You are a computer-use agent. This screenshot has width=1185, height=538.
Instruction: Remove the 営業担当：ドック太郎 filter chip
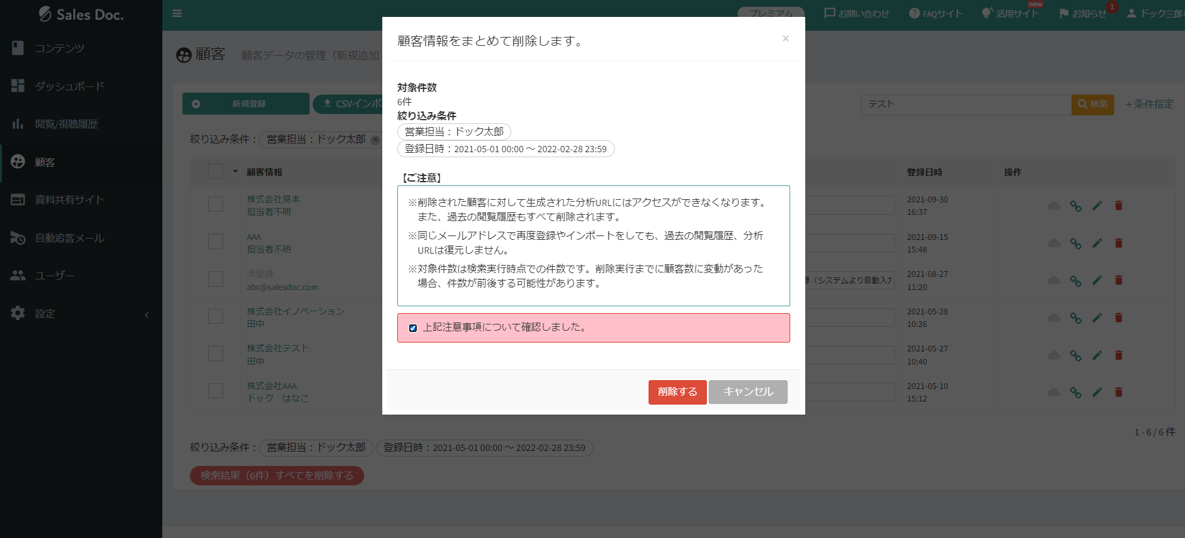375,140
